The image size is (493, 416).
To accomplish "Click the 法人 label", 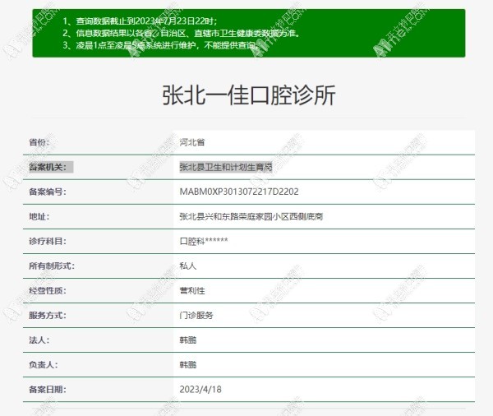I will coord(39,340).
